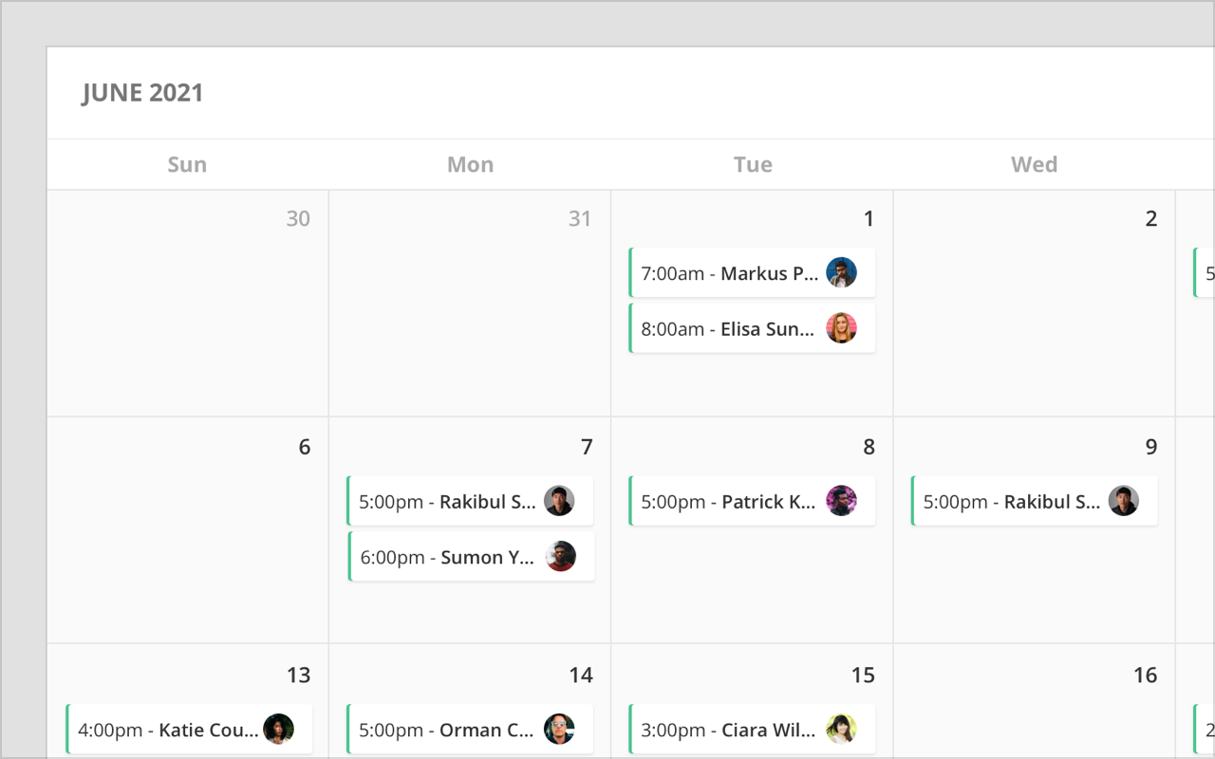Click Ciara avatar on the 3:00pm event
The image size is (1215, 759).
[x=841, y=729]
